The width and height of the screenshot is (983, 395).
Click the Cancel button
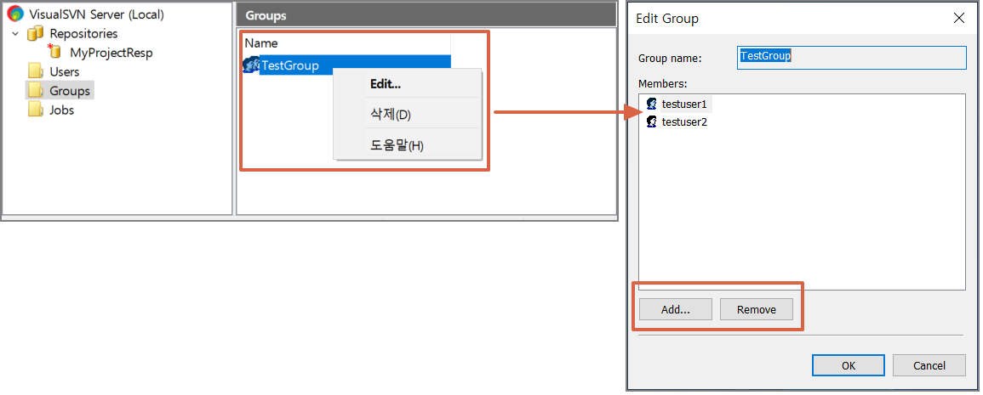pos(929,365)
